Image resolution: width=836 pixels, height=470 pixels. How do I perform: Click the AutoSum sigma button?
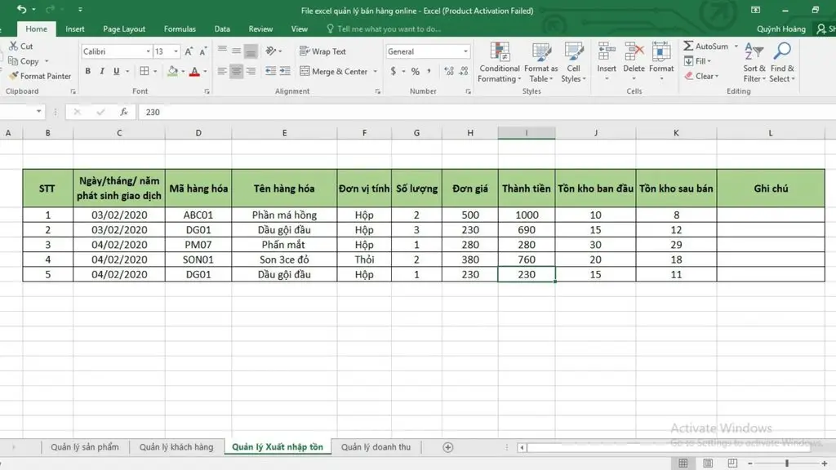point(706,47)
